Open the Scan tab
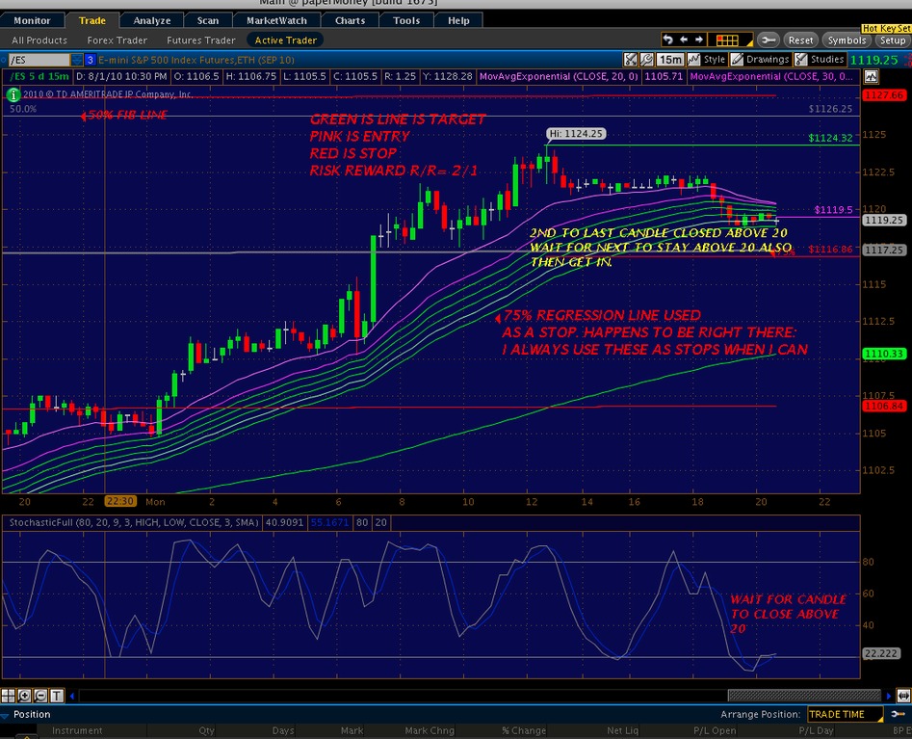The width and height of the screenshot is (912, 739). 208,20
